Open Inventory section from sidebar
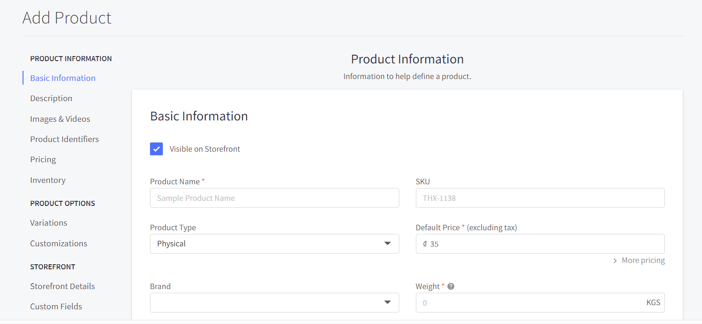This screenshot has width=702, height=324. tap(47, 180)
